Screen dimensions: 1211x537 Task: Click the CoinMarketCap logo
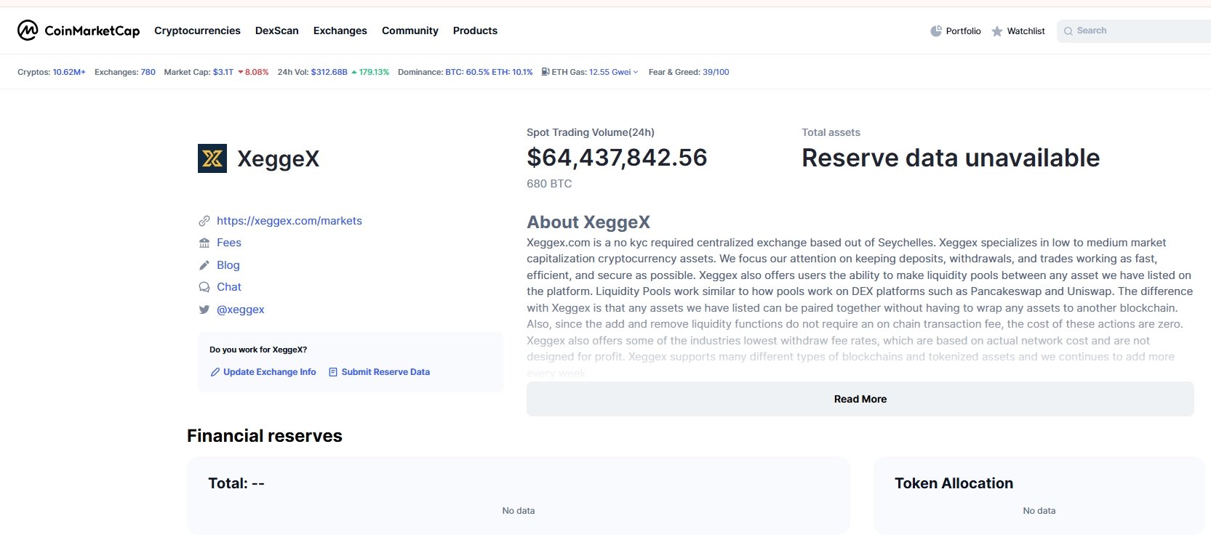[x=78, y=31]
